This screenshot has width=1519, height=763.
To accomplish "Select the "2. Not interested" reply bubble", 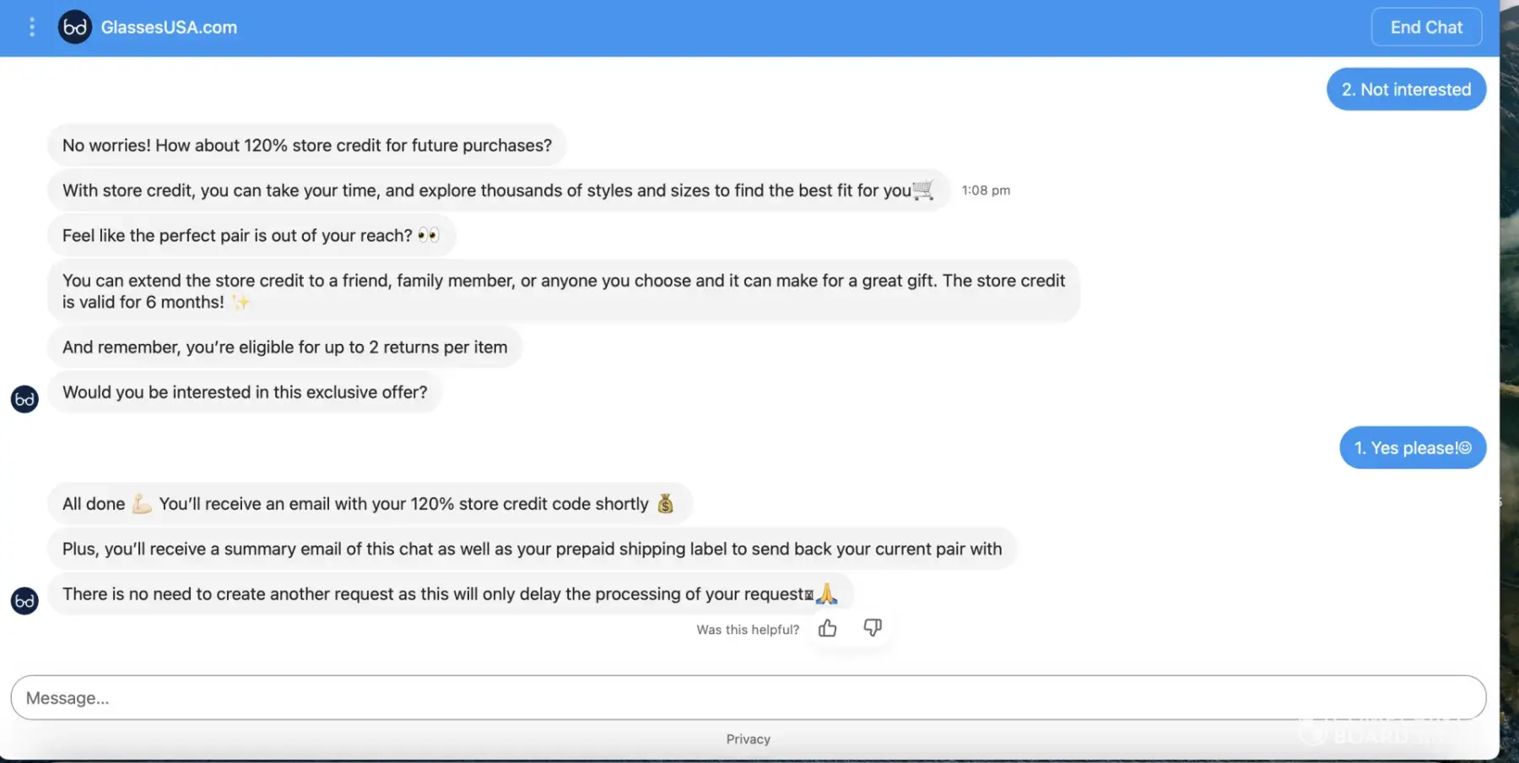I will coord(1406,89).
